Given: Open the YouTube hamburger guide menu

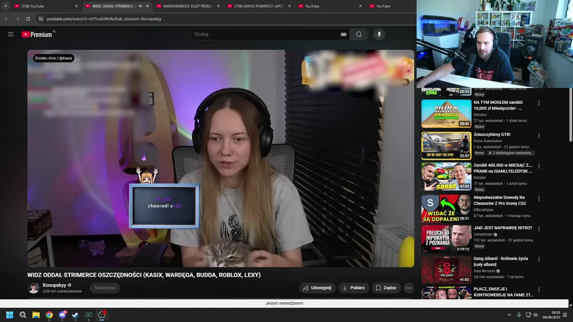Looking at the screenshot, I should pos(11,34).
